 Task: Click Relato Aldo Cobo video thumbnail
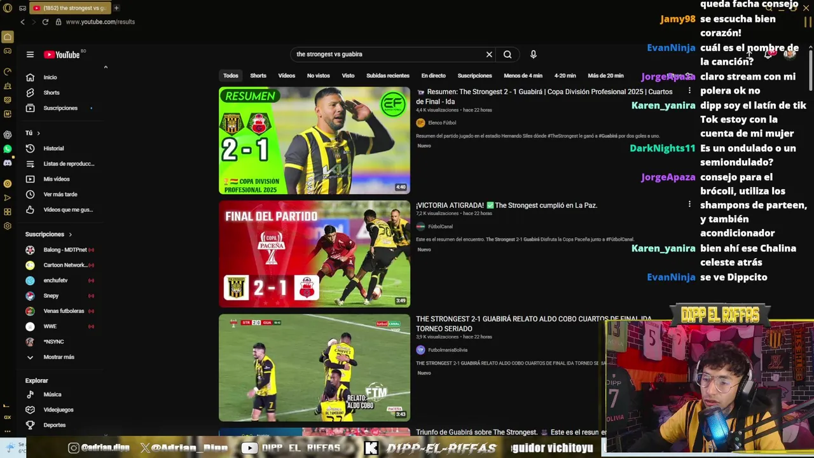(314, 368)
